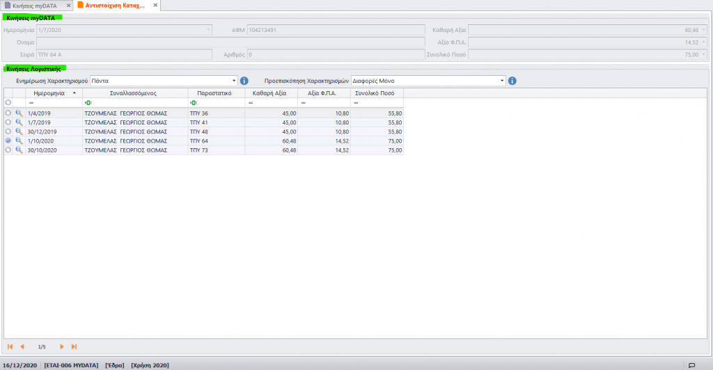Select radio button for 30/10/2020 entry
Image resolution: width=713 pixels, height=370 pixels.
[8, 150]
